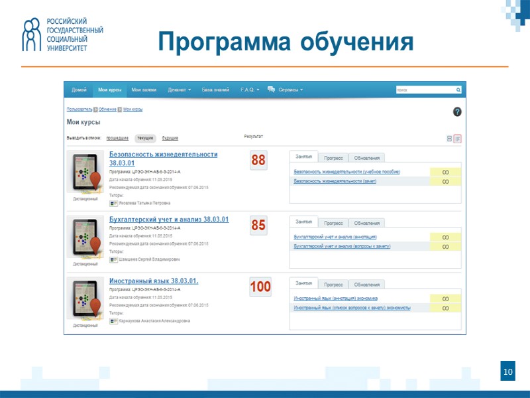
Task: Select Обновления tab for Бухгалтерский учет
Action: point(367,223)
